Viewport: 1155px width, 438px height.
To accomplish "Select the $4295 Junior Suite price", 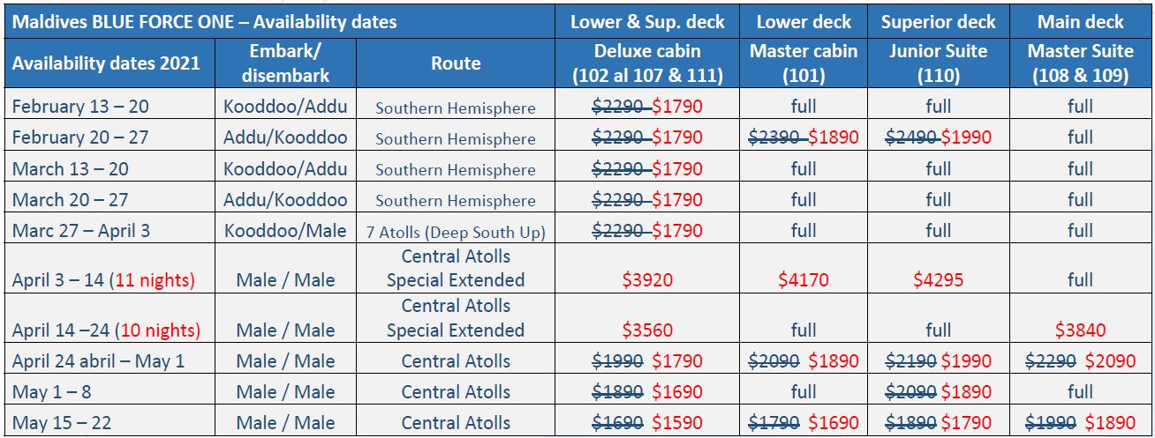I will 939,280.
